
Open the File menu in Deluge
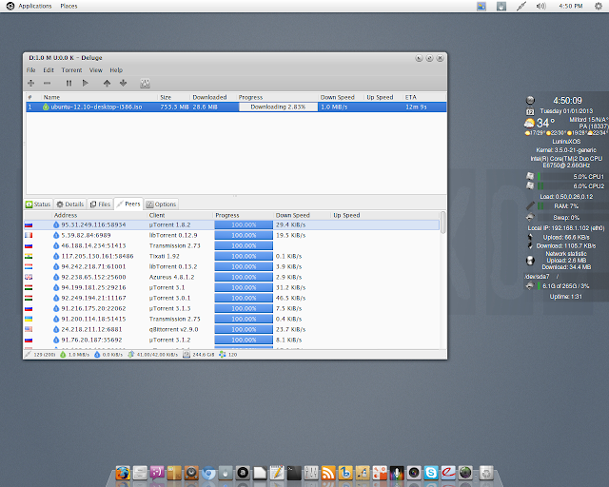(31, 70)
